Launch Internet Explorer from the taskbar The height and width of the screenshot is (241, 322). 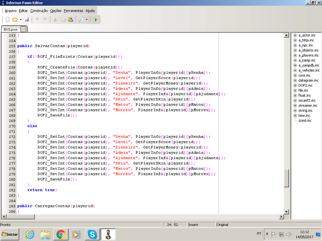(x=30, y=234)
